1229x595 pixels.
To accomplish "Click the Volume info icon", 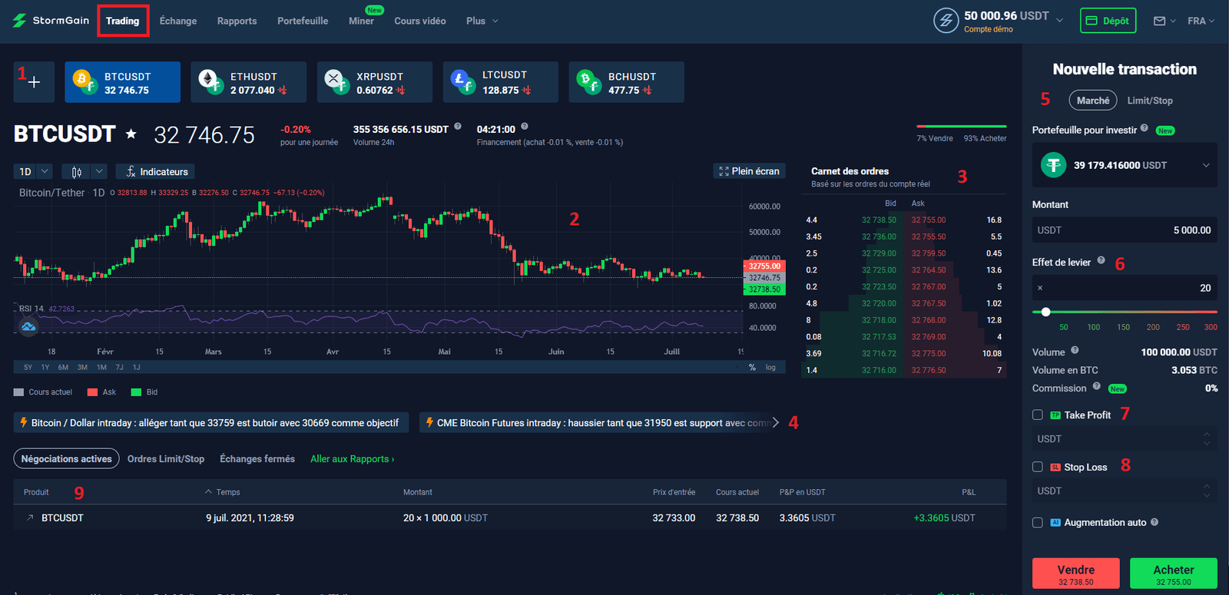I will click(x=1075, y=350).
